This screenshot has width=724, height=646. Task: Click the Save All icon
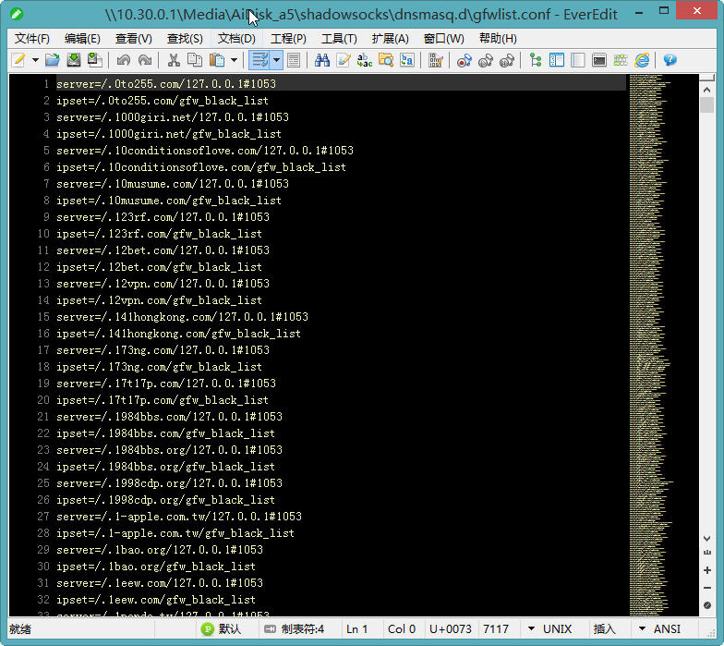[x=94, y=60]
